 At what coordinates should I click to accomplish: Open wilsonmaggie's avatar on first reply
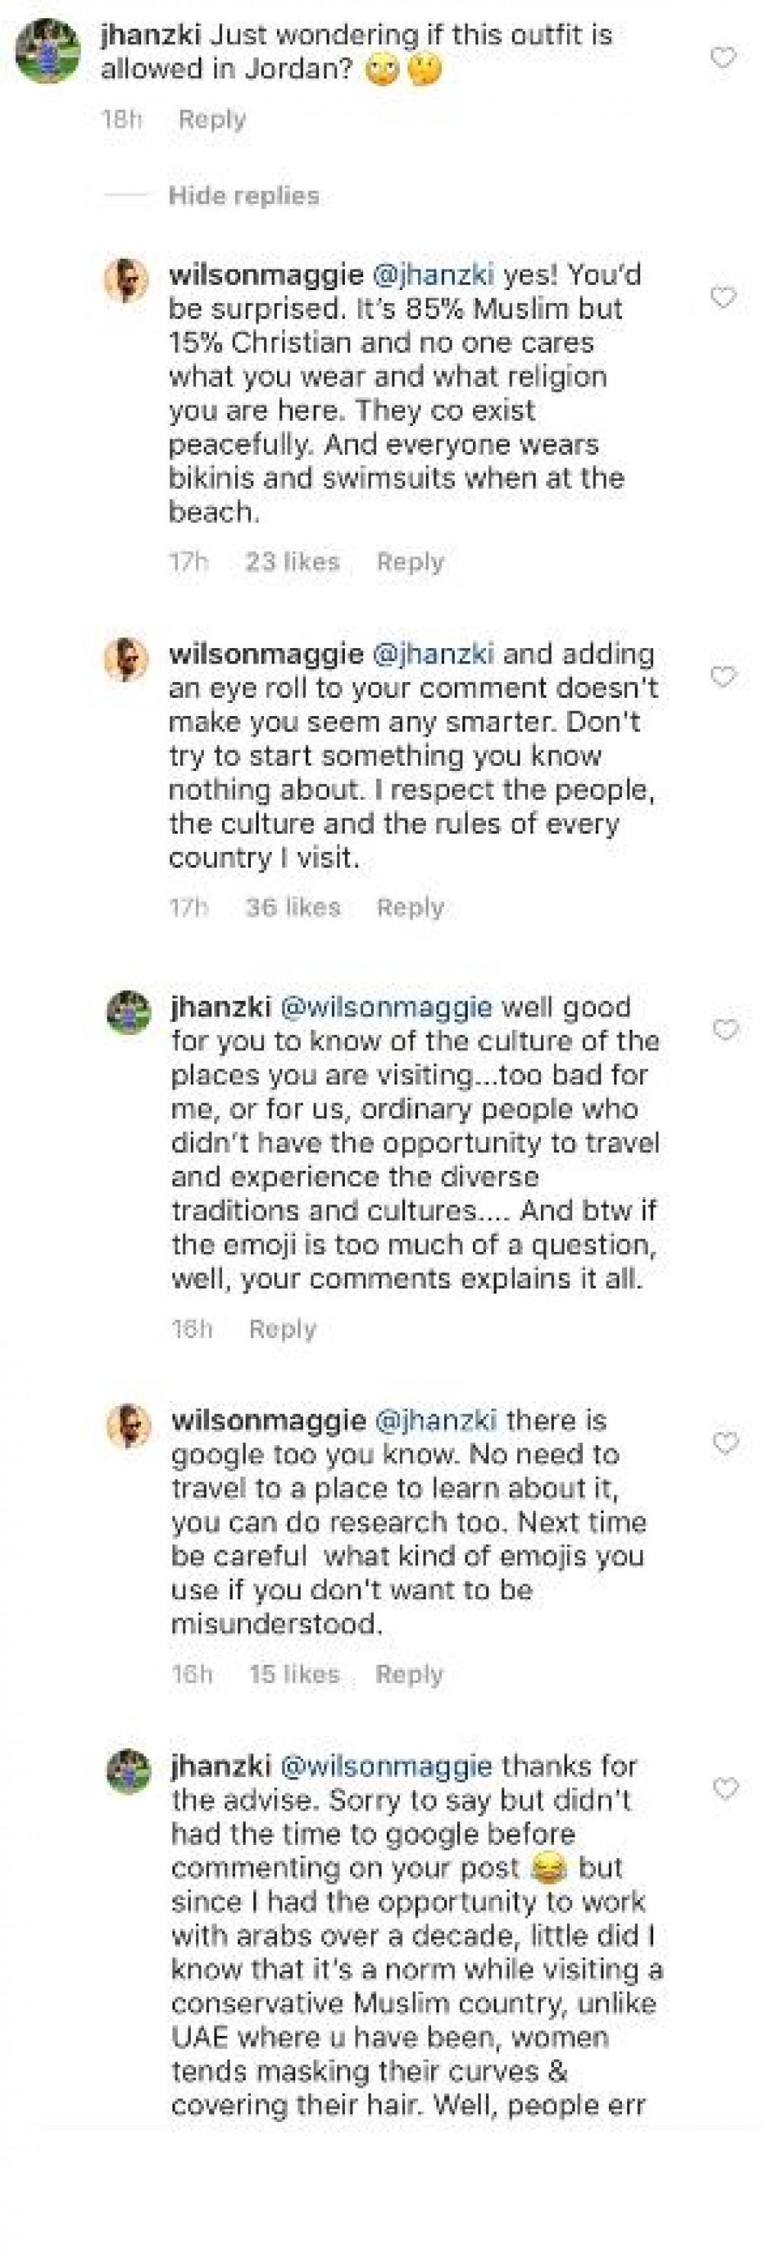pyautogui.click(x=127, y=280)
